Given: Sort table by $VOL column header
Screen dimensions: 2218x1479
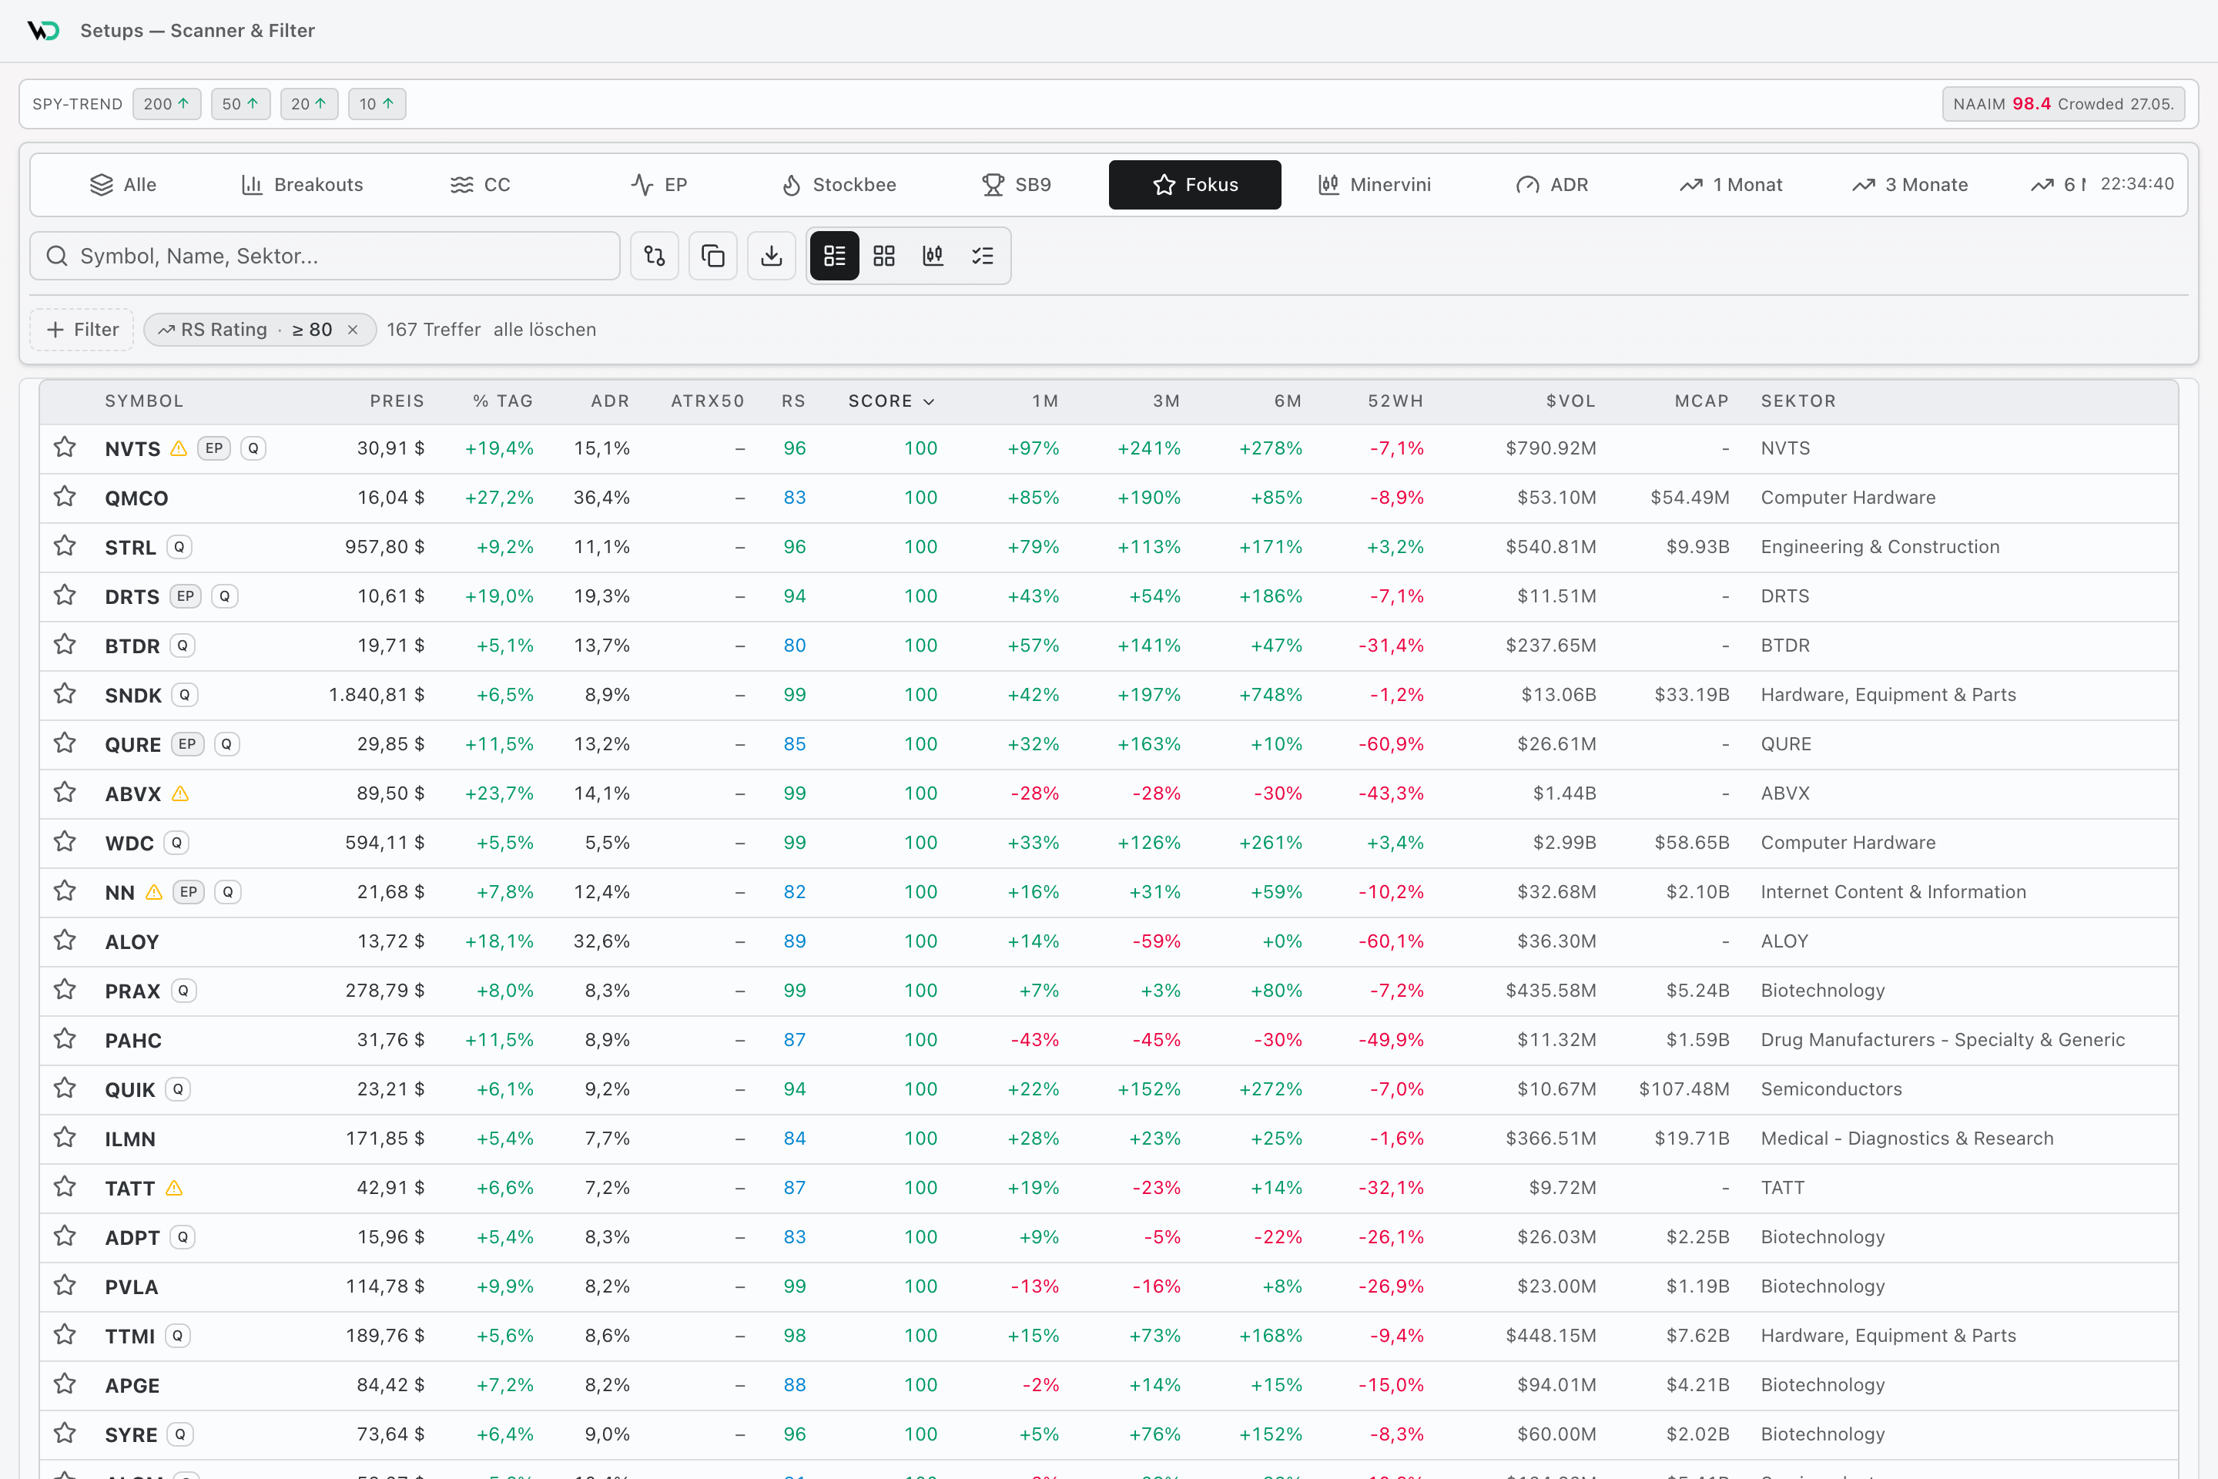Looking at the screenshot, I should coord(1571,401).
